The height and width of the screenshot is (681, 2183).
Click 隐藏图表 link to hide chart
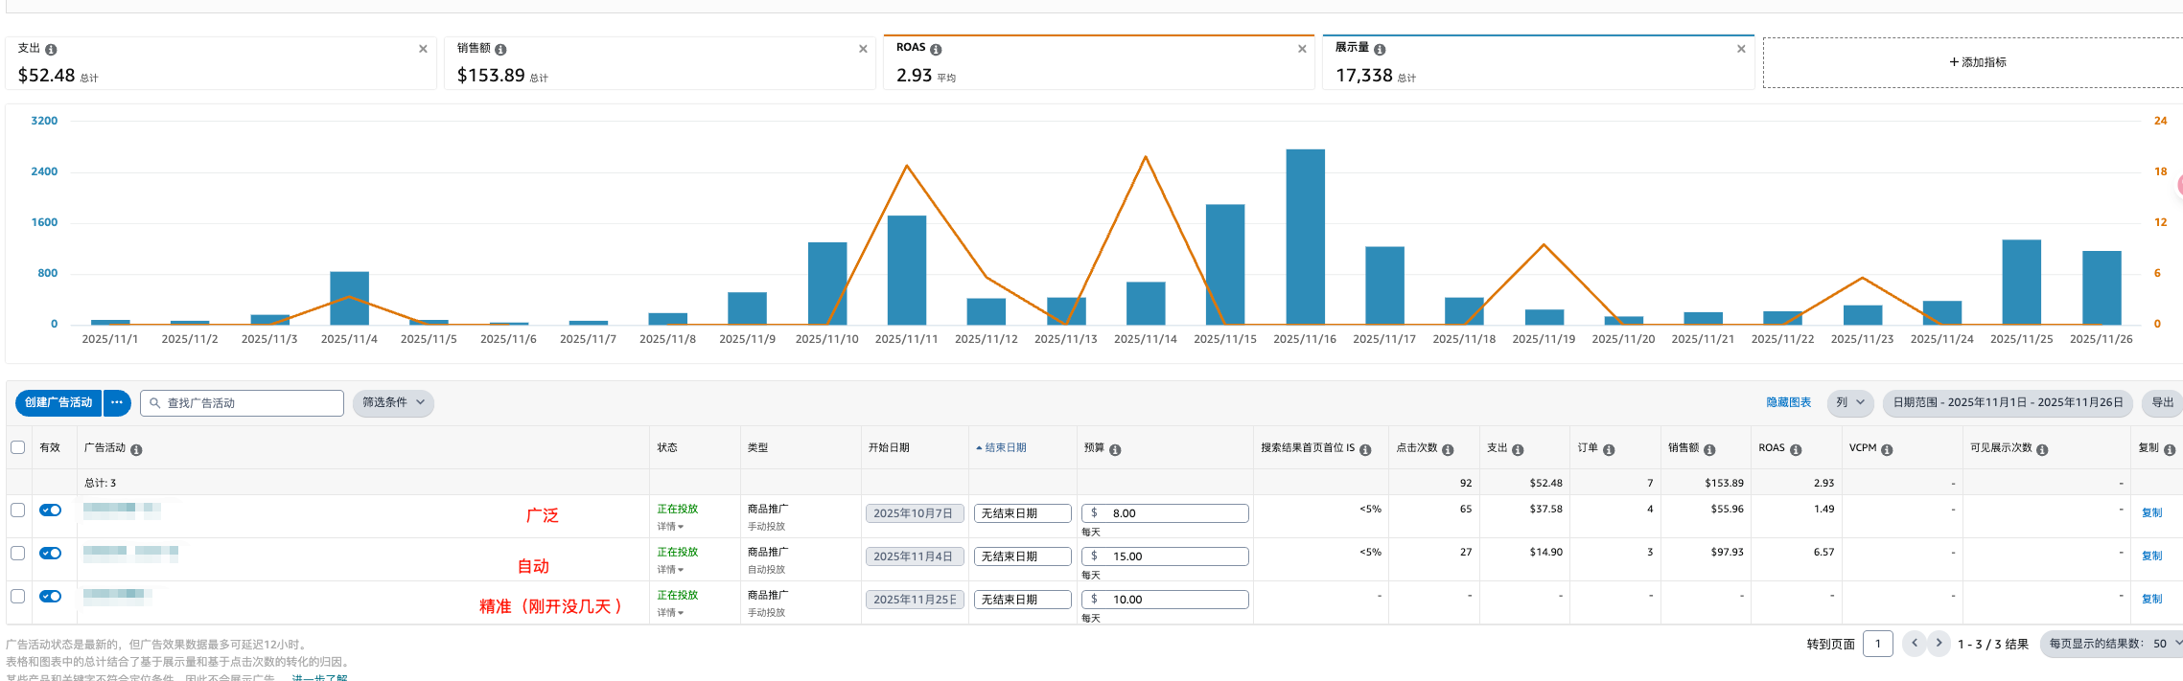click(x=1788, y=403)
